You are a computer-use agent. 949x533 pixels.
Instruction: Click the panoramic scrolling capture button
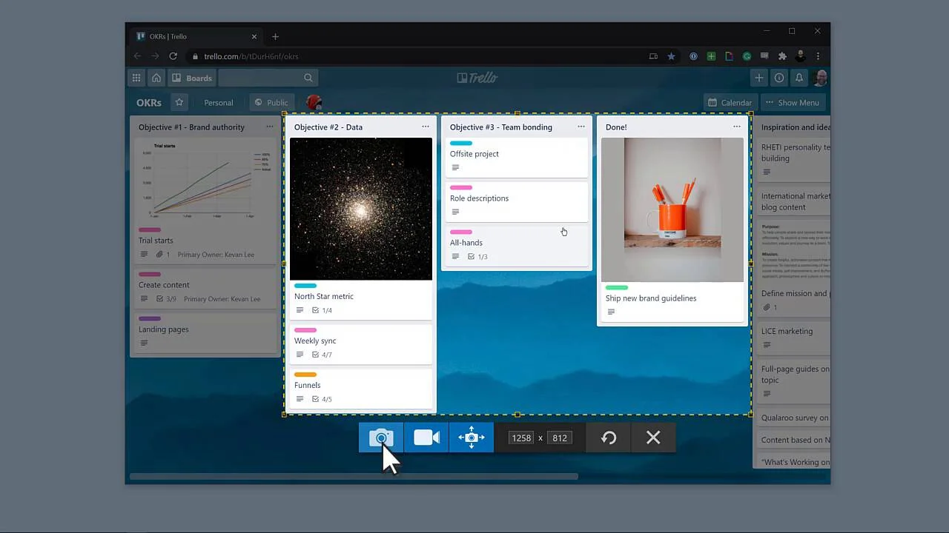[x=471, y=438]
